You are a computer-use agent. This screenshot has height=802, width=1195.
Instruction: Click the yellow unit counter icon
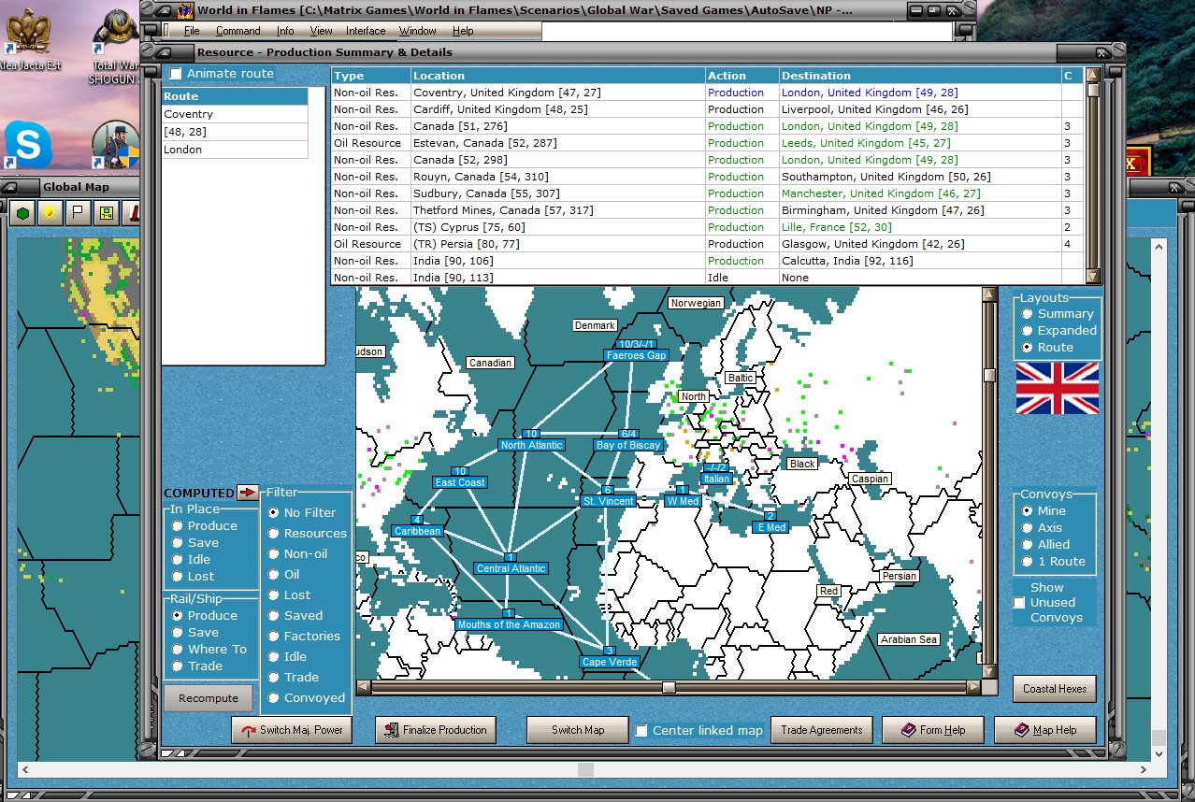click(x=106, y=214)
